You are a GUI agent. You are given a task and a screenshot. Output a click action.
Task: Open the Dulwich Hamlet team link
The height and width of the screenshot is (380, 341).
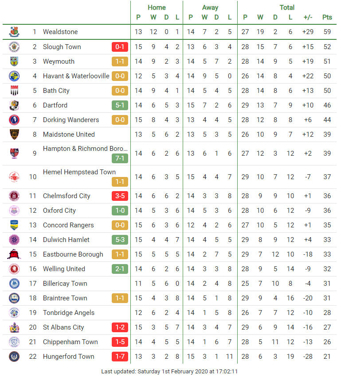click(x=66, y=240)
